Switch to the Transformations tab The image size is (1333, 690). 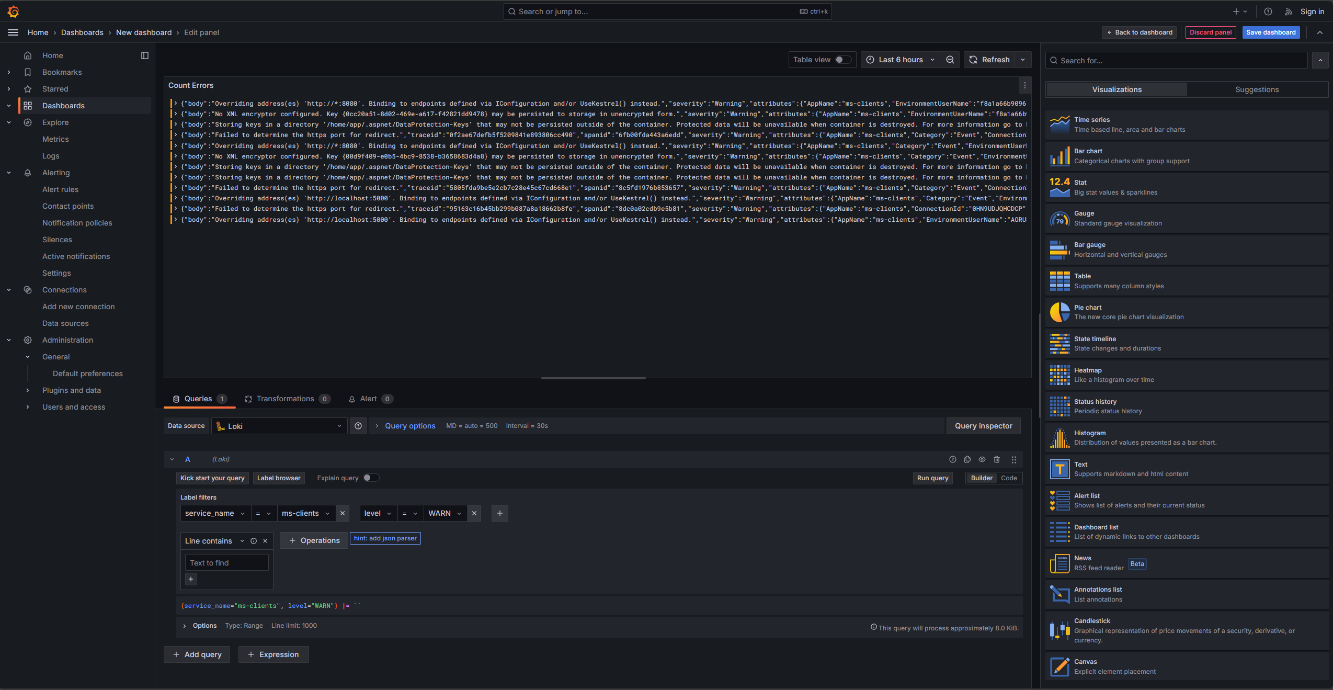point(287,399)
